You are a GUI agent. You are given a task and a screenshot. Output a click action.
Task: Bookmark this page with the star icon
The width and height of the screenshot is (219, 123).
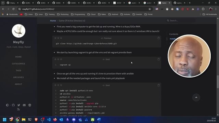click(x=150, y=9)
